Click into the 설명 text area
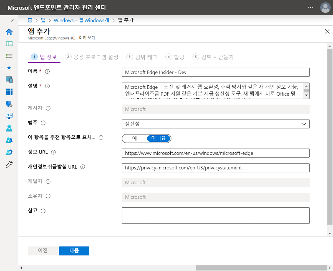 point(213,91)
